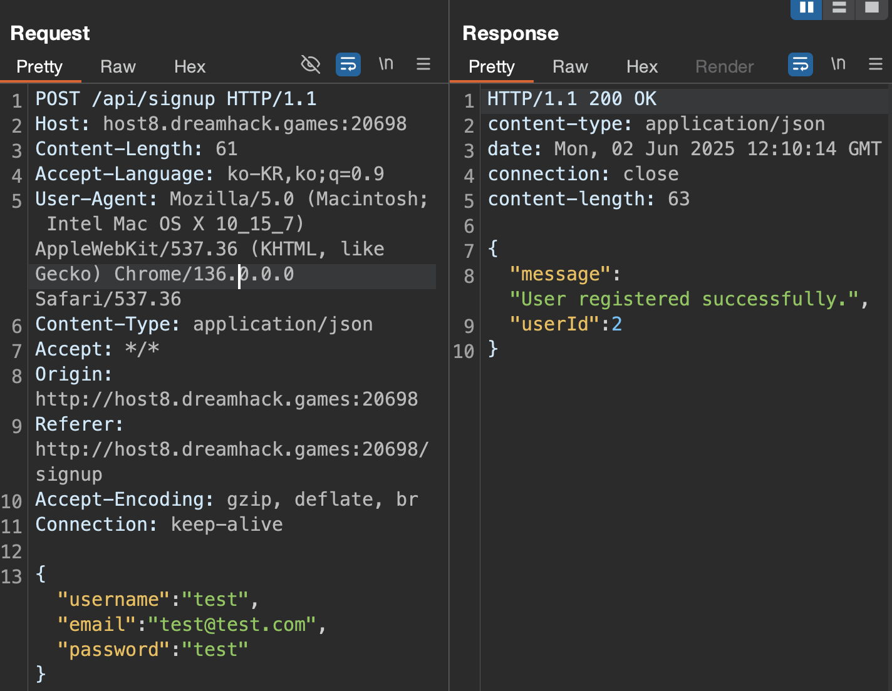Switch to Request Pretty tab
This screenshot has width=892, height=691.
(x=39, y=66)
